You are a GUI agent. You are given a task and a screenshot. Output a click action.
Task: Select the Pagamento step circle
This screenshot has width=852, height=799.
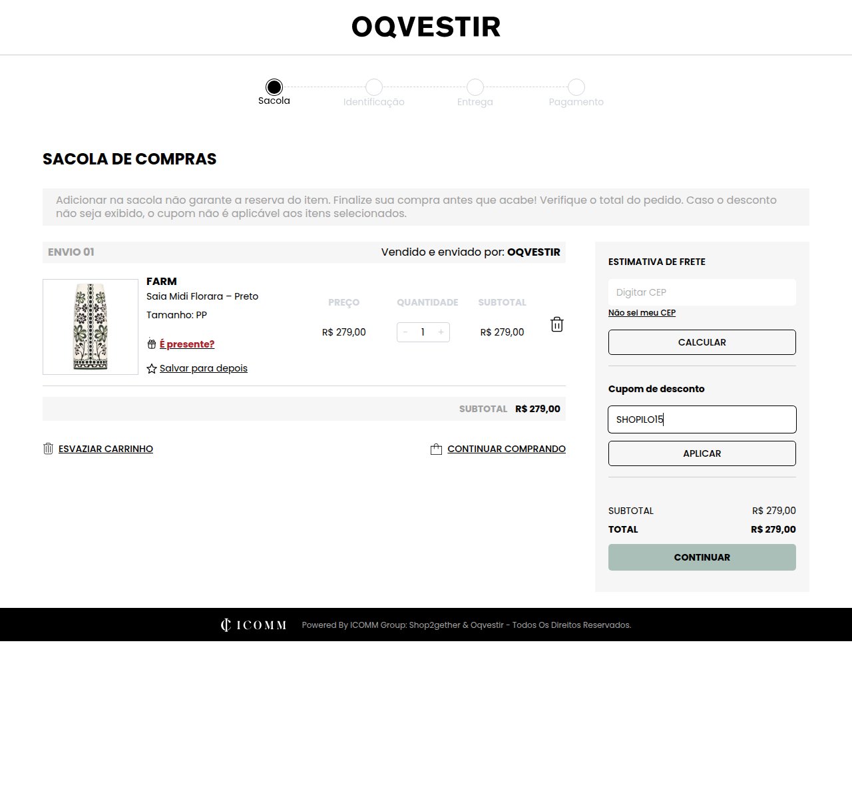pos(576,87)
